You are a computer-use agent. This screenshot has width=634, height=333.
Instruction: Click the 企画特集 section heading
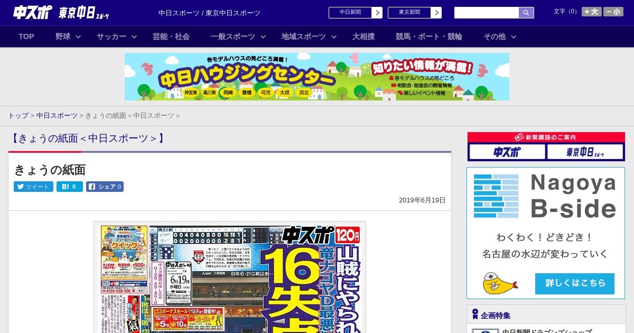pyautogui.click(x=496, y=316)
